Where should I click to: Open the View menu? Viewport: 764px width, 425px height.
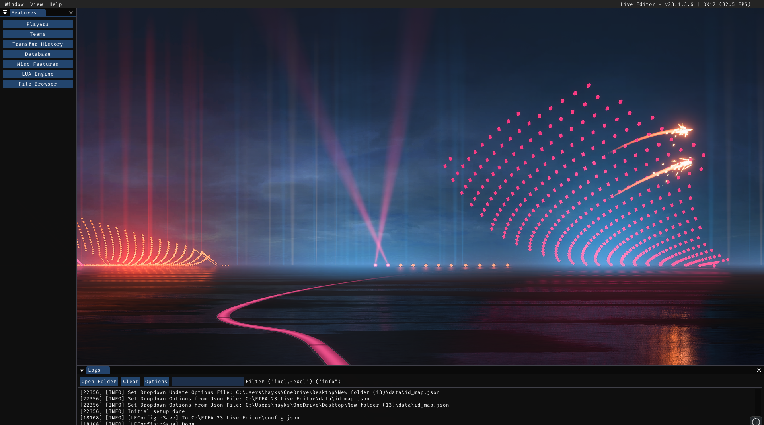37,4
